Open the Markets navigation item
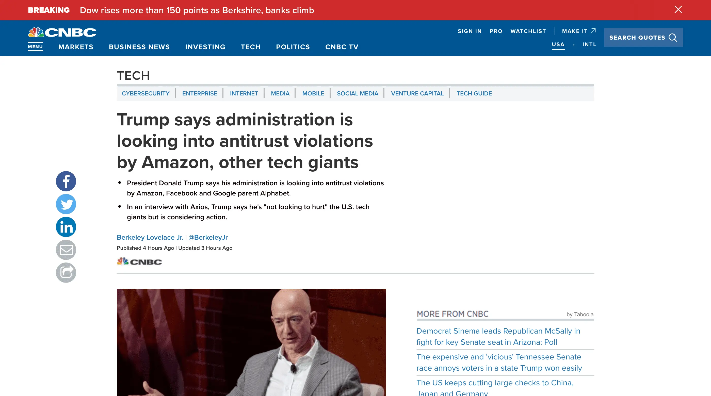 click(76, 47)
